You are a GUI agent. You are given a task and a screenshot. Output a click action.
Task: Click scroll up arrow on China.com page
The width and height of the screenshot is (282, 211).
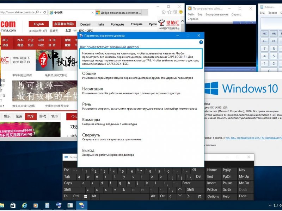(x=183, y=21)
